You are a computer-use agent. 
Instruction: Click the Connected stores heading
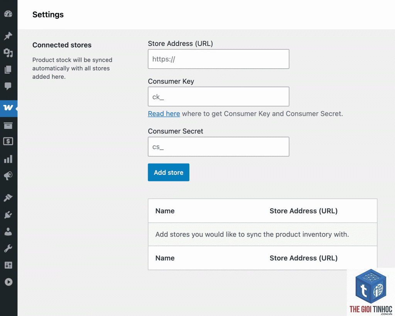pos(62,45)
